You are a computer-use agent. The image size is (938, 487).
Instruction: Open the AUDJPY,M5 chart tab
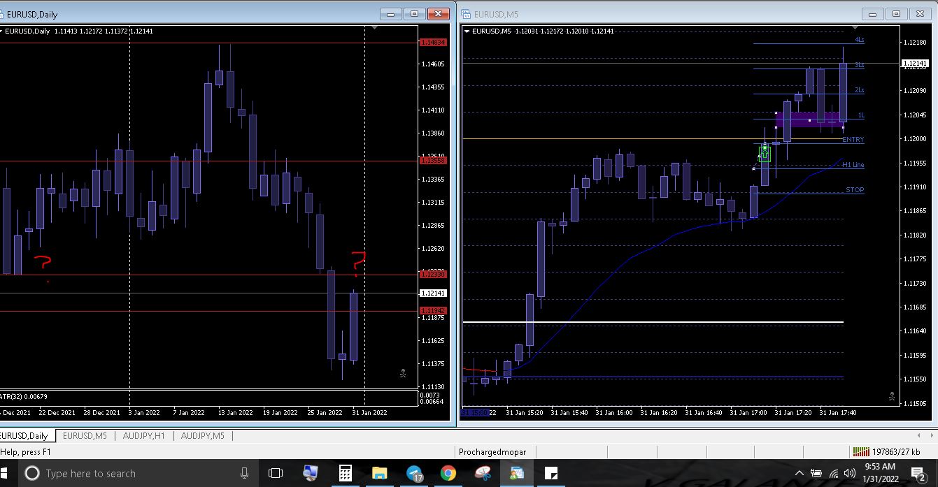(x=202, y=435)
